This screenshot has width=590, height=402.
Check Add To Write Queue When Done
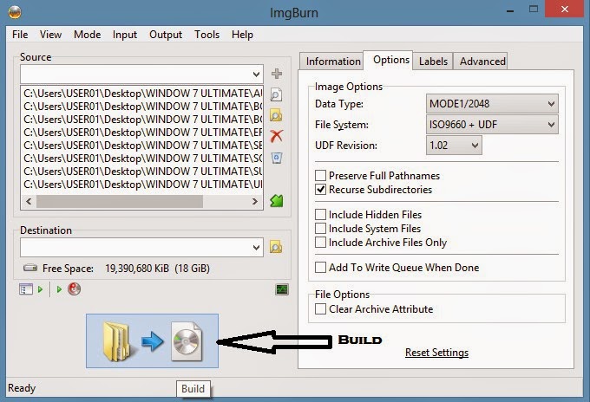pyautogui.click(x=320, y=268)
